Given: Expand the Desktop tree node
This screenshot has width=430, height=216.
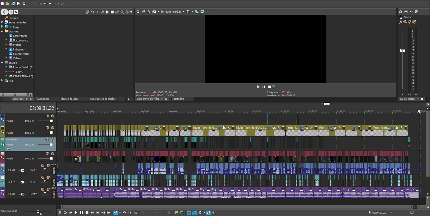Looking at the screenshot, I should (x=2, y=27).
